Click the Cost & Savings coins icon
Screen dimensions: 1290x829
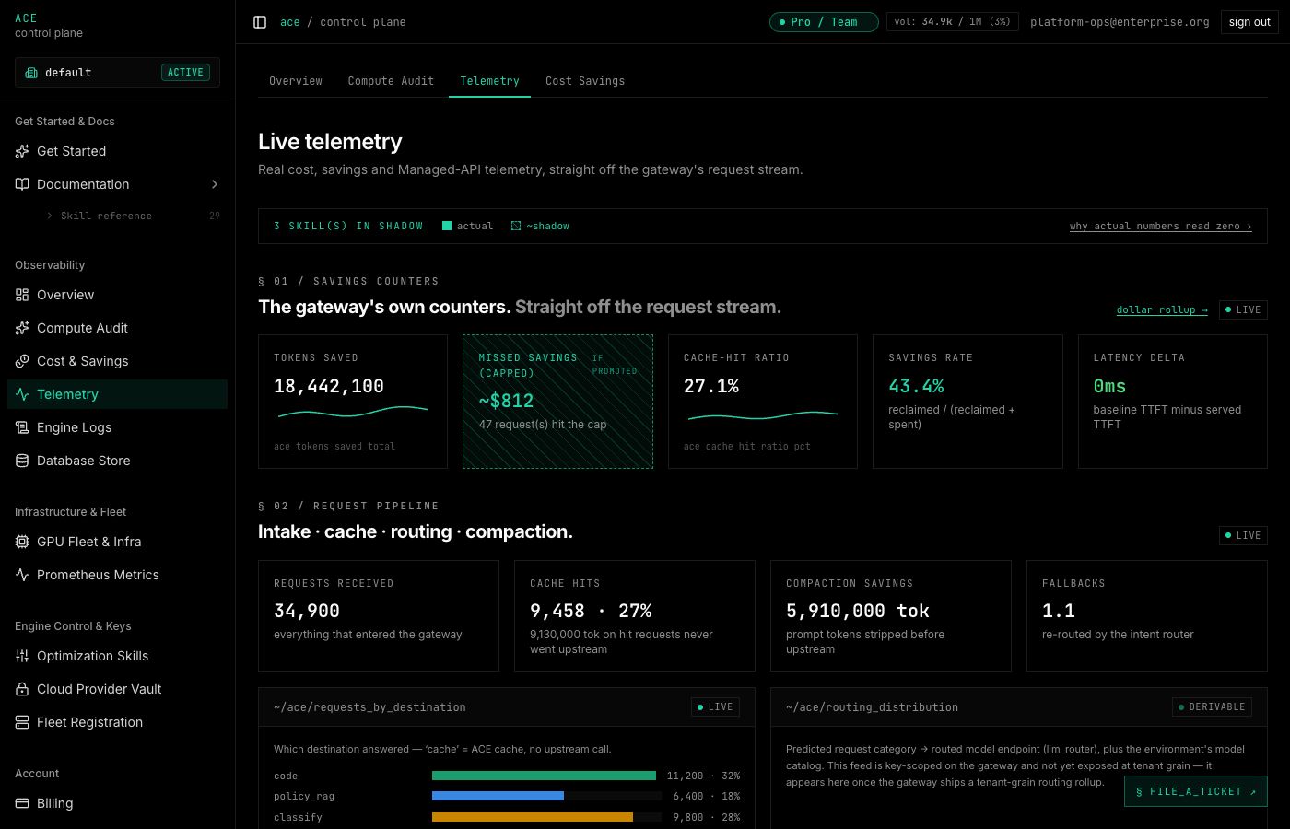22,361
